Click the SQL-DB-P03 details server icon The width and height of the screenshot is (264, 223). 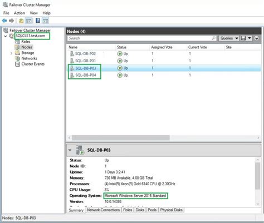[x=80, y=150]
